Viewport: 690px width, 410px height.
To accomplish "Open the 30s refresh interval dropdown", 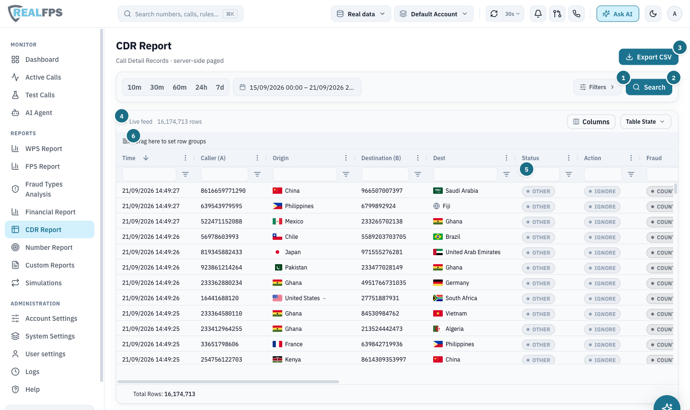I will click(512, 14).
